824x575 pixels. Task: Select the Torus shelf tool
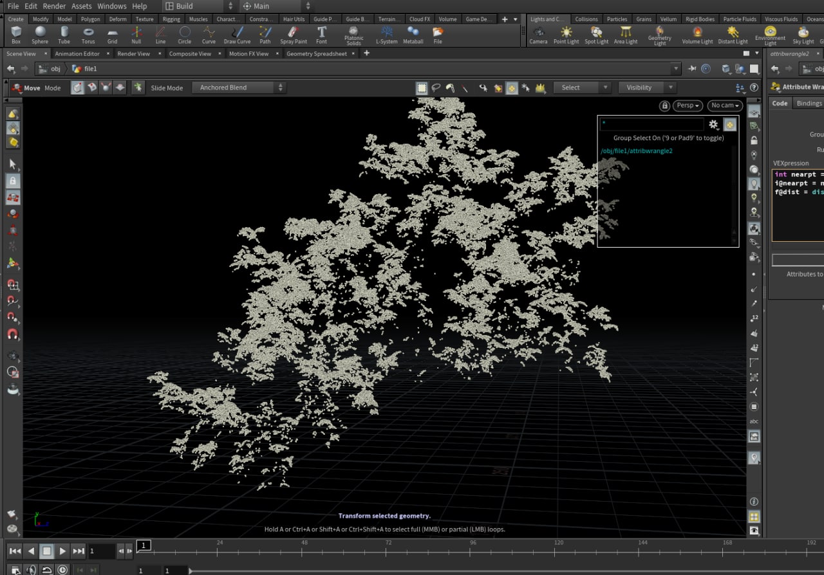[x=88, y=35]
